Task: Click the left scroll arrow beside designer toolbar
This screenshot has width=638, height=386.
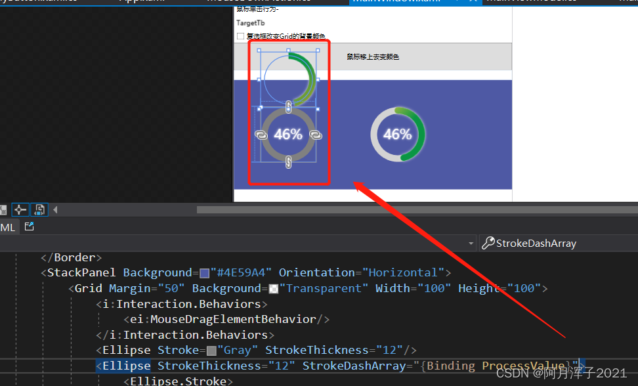Action: (55, 209)
